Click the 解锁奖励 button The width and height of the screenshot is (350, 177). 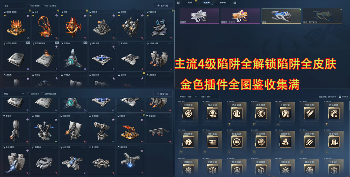pos(343,97)
